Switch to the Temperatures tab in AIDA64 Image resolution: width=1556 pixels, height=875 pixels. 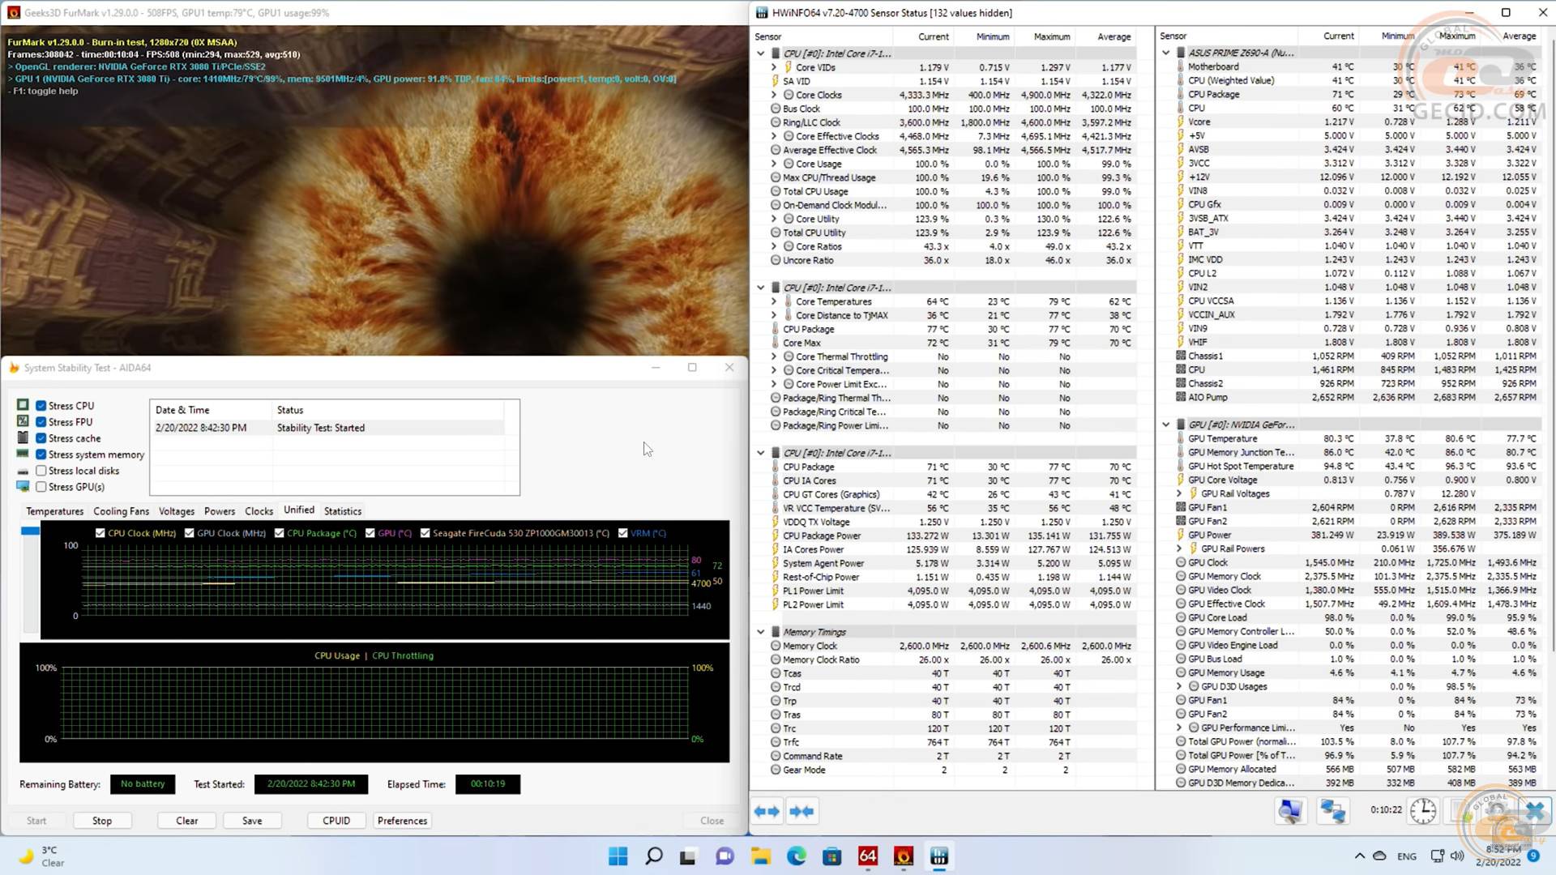pyautogui.click(x=54, y=511)
